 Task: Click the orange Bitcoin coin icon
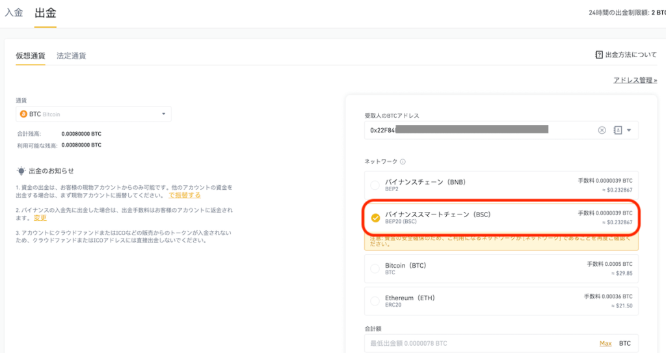click(x=24, y=114)
